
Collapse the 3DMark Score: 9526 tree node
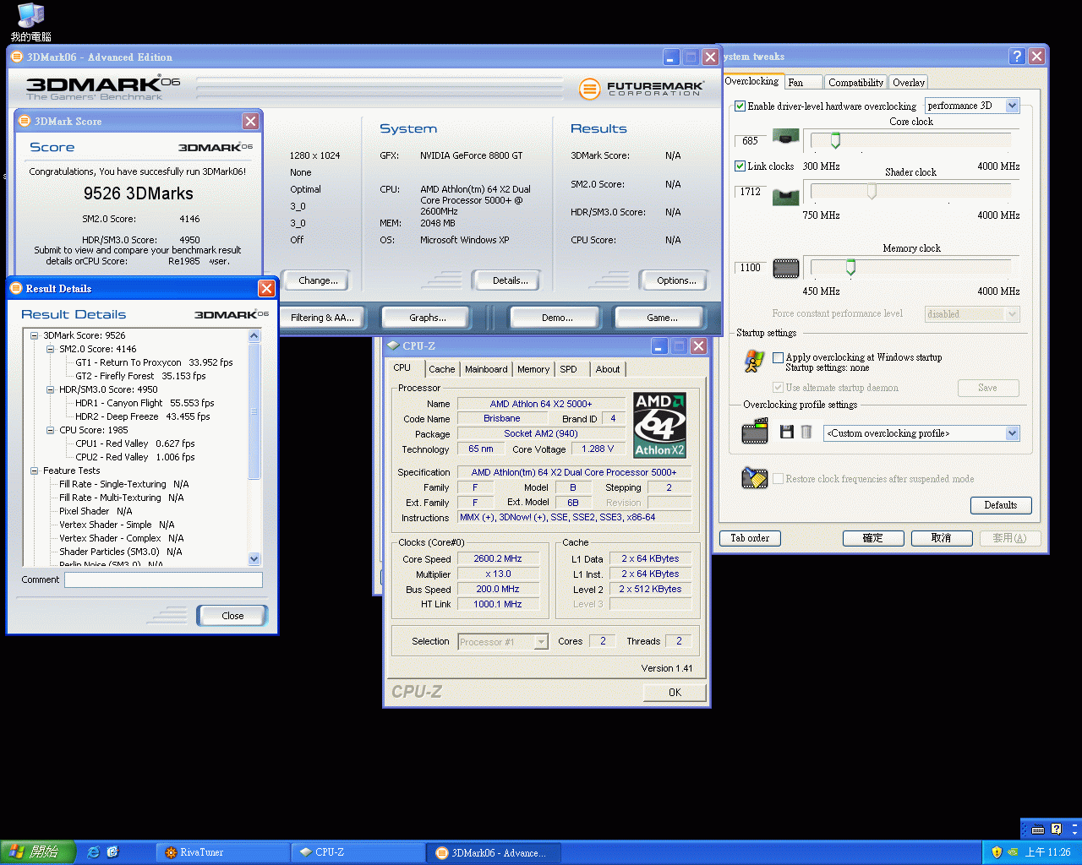point(35,335)
